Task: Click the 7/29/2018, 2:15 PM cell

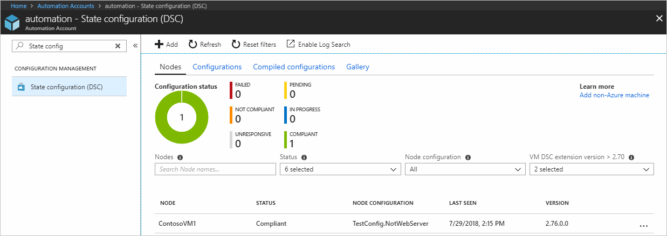Action: click(476, 224)
